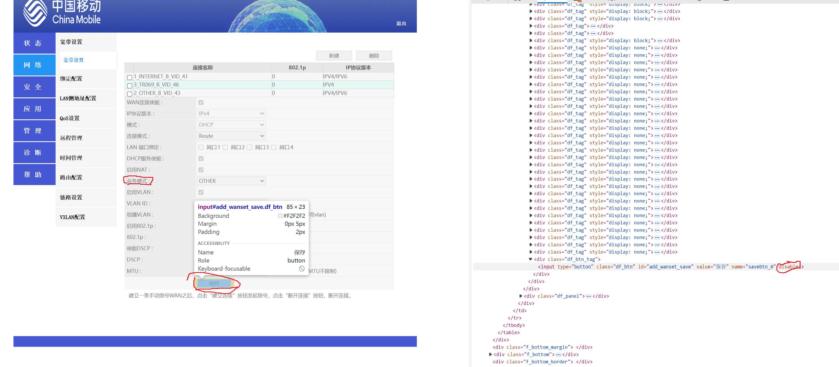Open the 连接模式 Route dropdown
Image resolution: width=839 pixels, height=367 pixels.
click(231, 136)
